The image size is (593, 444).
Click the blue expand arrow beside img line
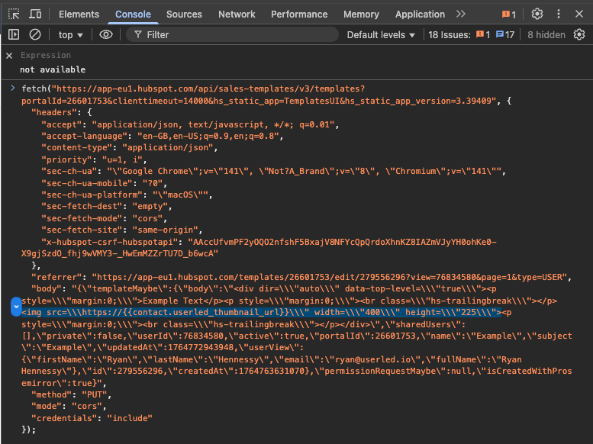[16, 307]
